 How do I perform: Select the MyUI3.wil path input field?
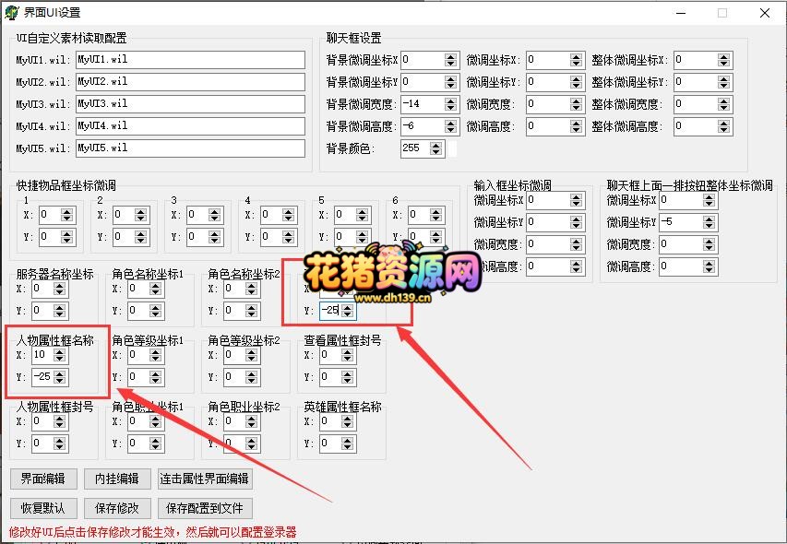(x=190, y=104)
